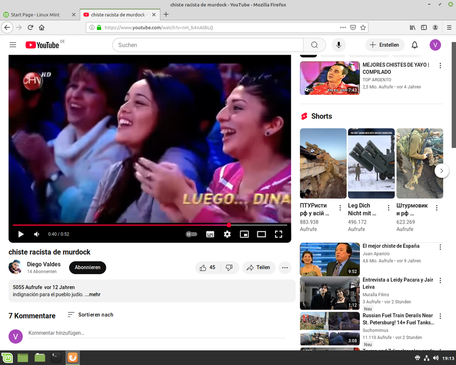Save page to Pocket
This screenshot has width=456, height=365.
[353, 27]
